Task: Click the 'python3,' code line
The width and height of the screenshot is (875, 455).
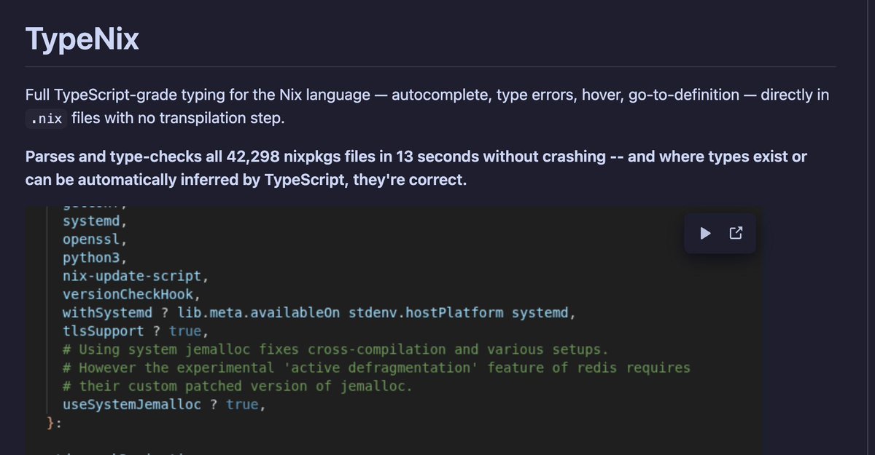Action: (96, 257)
